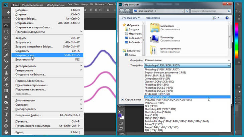Open Библиотеки folder in file list
Screen dimensions: 244x137
pyautogui.click(x=165, y=28)
